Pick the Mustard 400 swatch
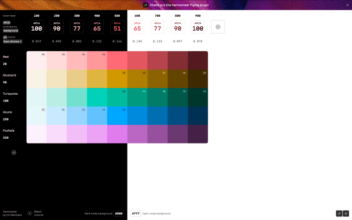Viewport: 352px width, 220px height. point(97,79)
